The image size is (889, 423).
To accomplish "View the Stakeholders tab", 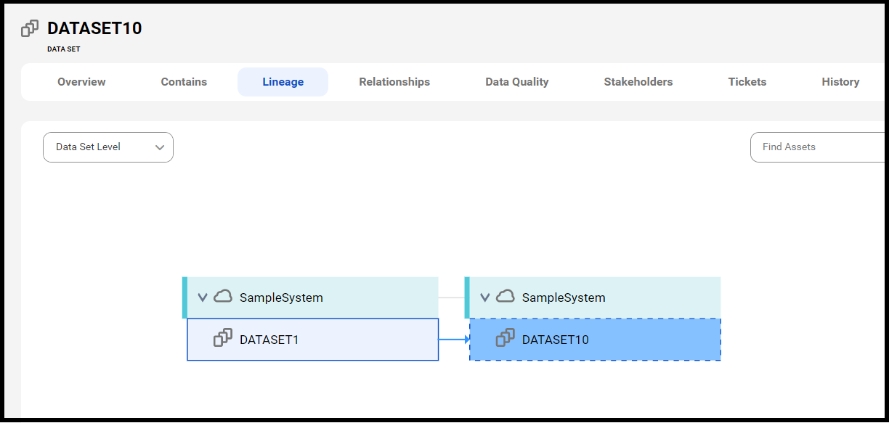I will click(638, 82).
